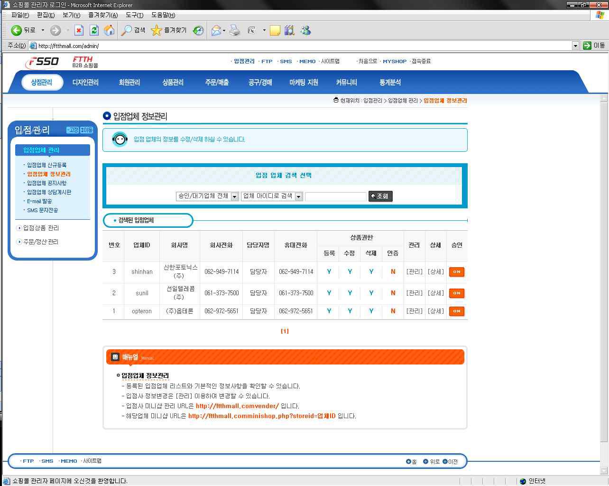609x486 pixels.
Task: Click the Edit document icon in the toolbar
Action: pyautogui.click(x=251, y=30)
